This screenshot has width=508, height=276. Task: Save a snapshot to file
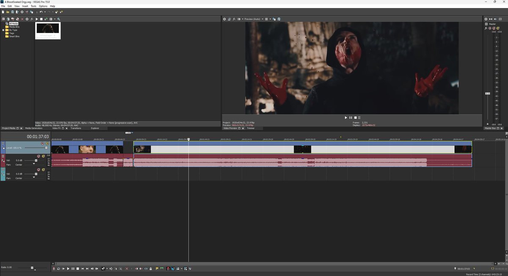point(279,19)
